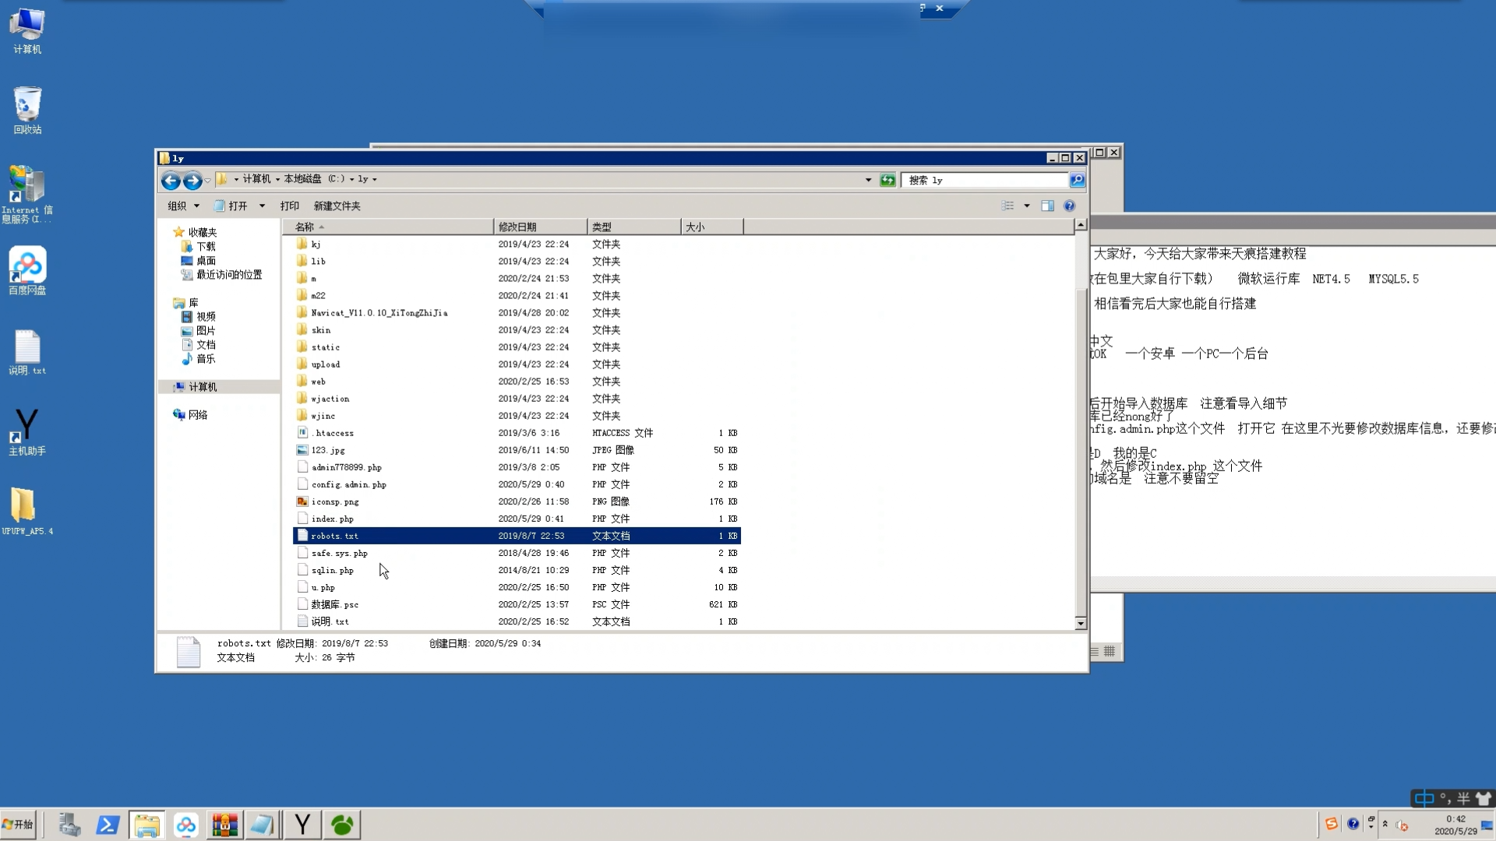
Task: Open WinRAR icon on taskbar
Action: pos(224,825)
